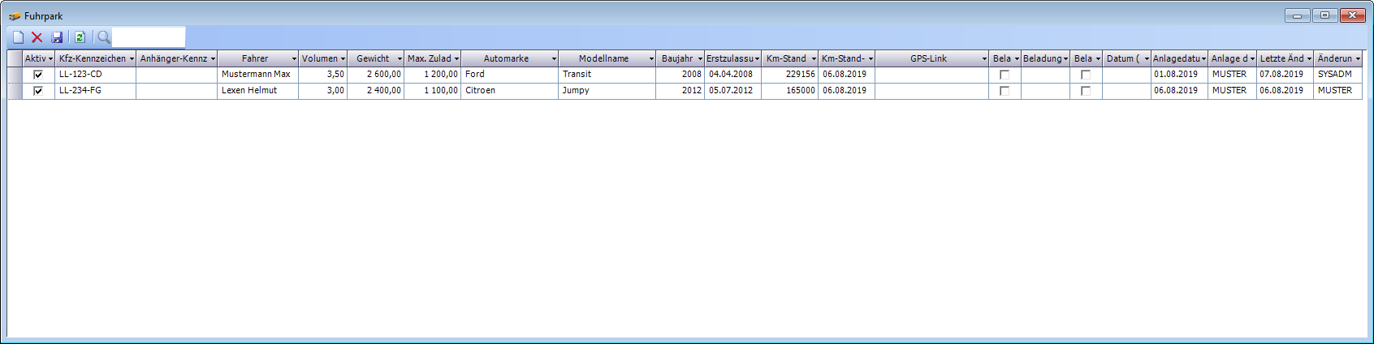
Task: Open the GPS-Link column filter dropdown
Action: point(984,59)
